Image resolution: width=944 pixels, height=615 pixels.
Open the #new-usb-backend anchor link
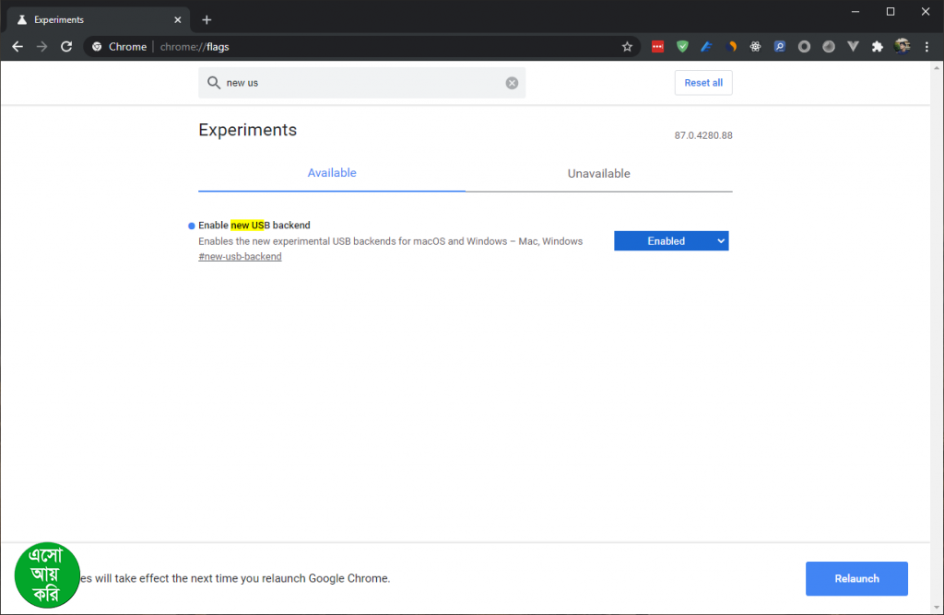[x=240, y=257]
